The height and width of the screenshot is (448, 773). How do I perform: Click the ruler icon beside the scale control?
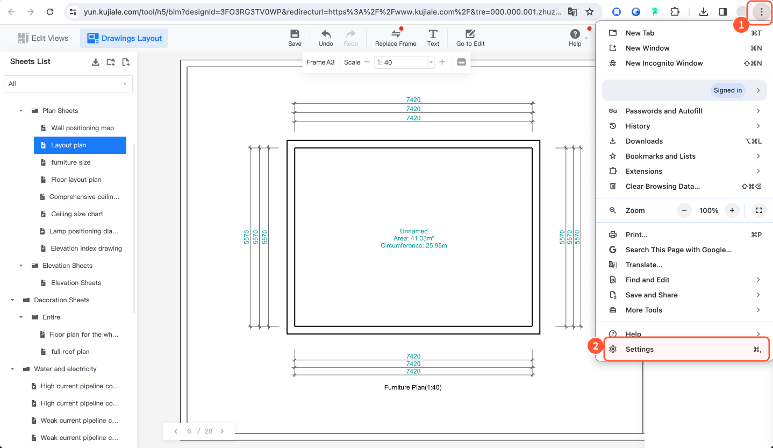[x=461, y=62]
